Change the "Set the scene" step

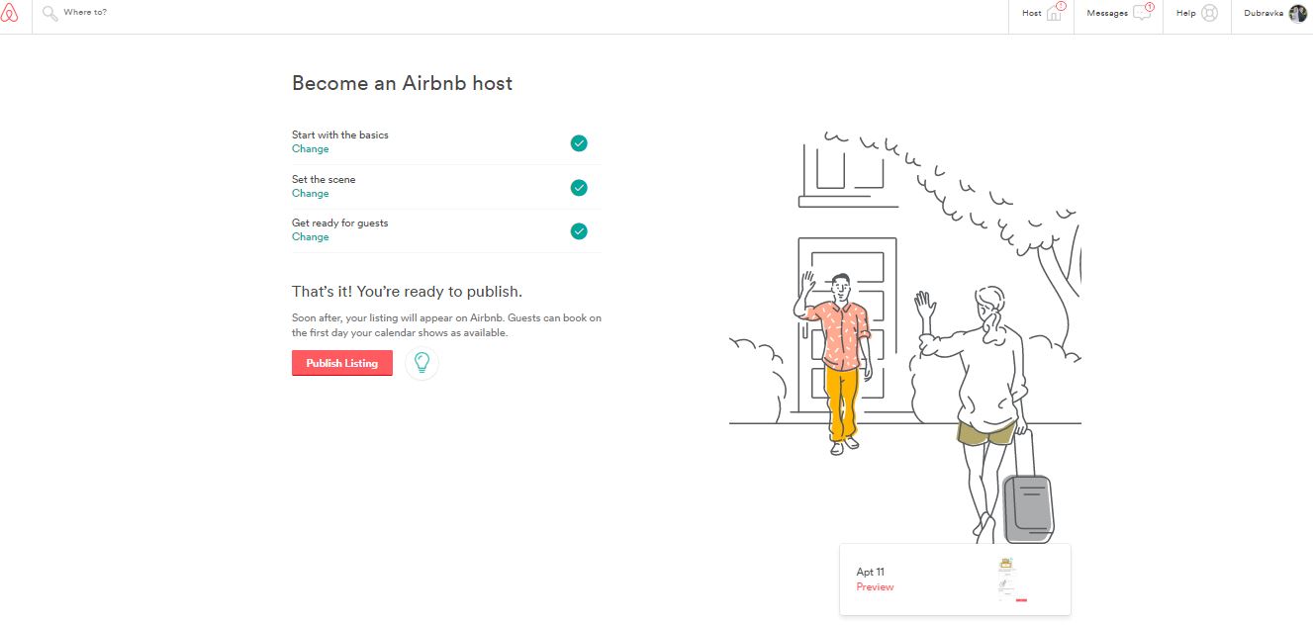[310, 194]
